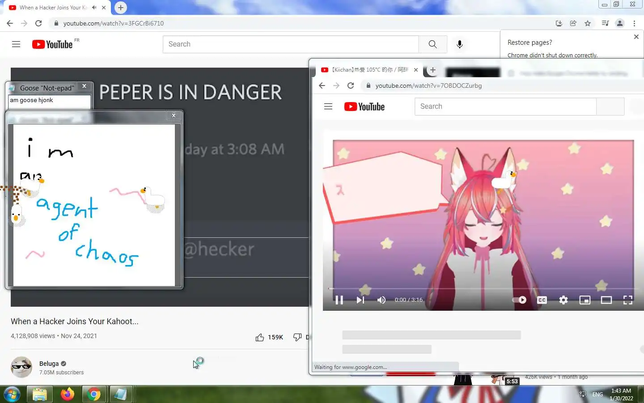Bookmark this page with star icon
The height and width of the screenshot is (403, 644).
pos(588,23)
